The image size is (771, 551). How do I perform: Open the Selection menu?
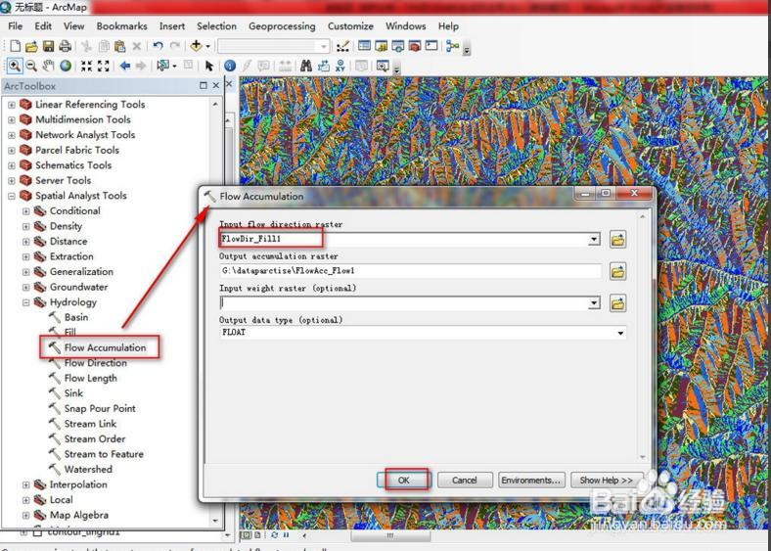[216, 26]
